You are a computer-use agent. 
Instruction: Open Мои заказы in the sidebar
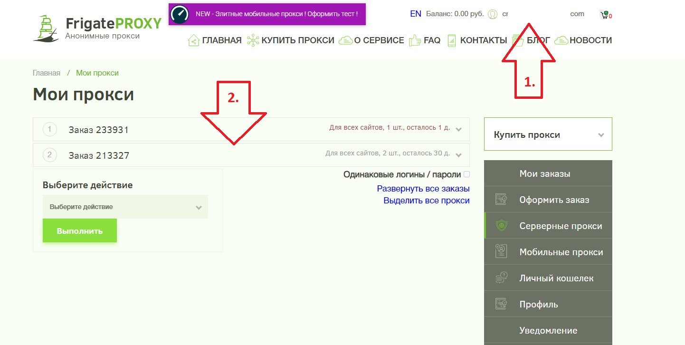[x=548, y=173]
